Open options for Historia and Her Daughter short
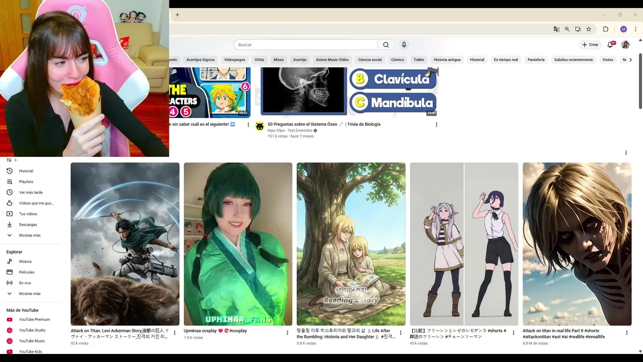Viewport: 643px width, 362px height. [x=401, y=333]
